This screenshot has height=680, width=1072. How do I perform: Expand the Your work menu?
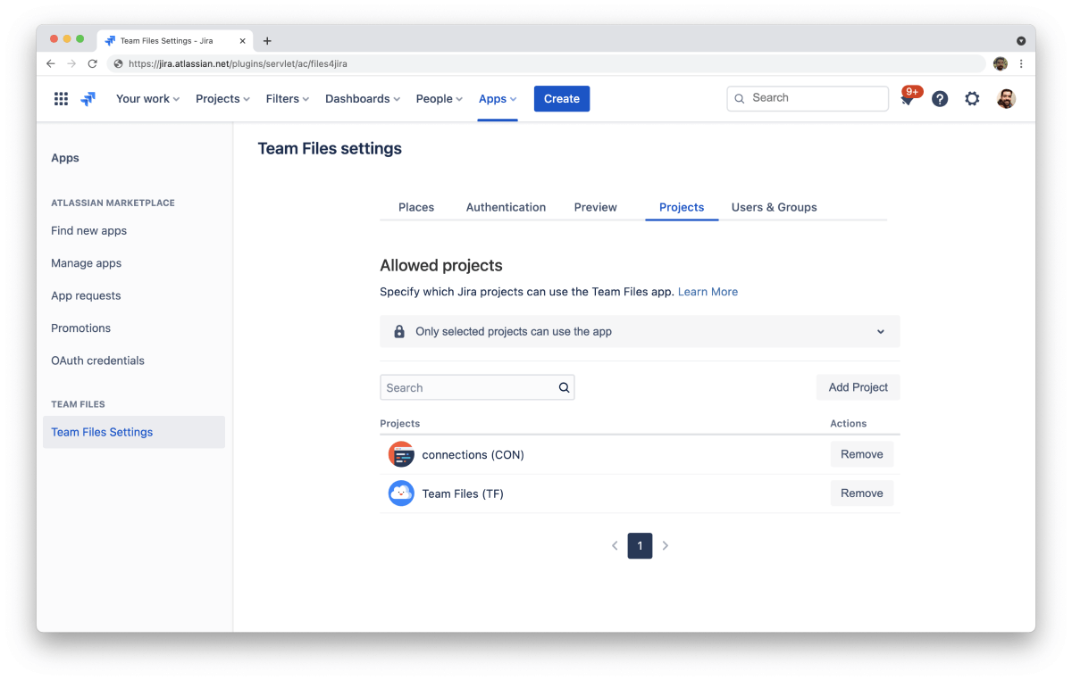148,99
